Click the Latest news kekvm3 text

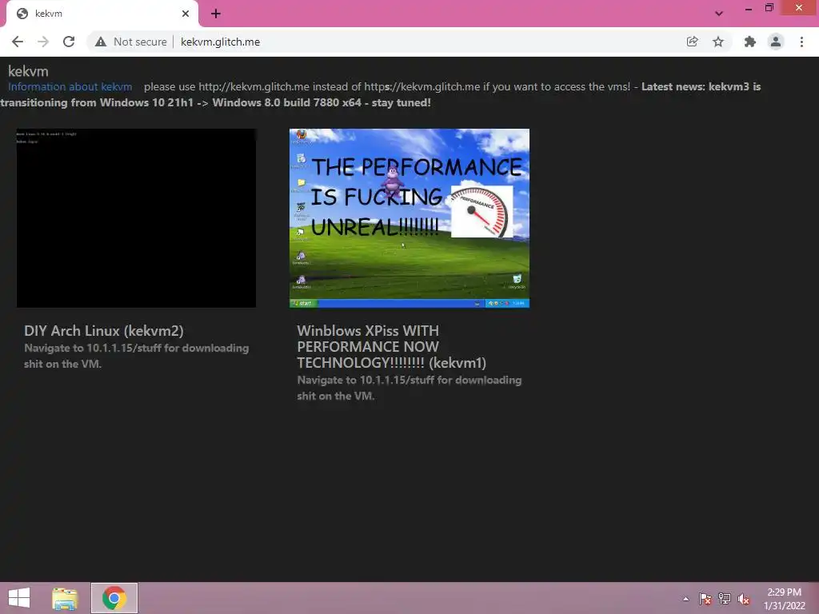[x=380, y=94]
